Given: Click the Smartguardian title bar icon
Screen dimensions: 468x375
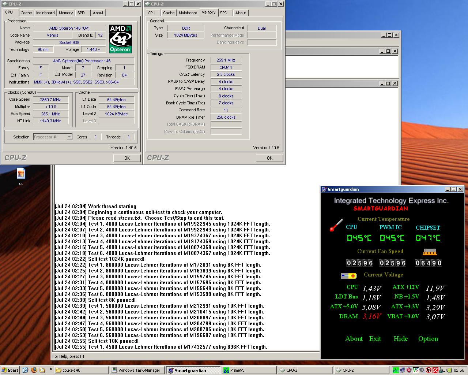Looking at the screenshot, I should (x=324, y=189).
